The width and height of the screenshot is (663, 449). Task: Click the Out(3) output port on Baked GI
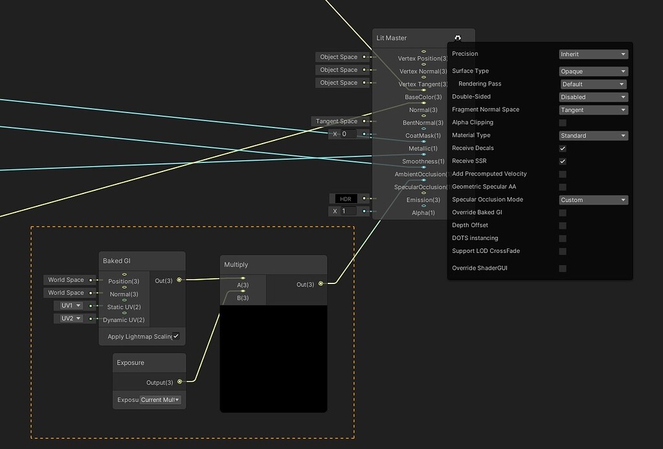point(180,280)
